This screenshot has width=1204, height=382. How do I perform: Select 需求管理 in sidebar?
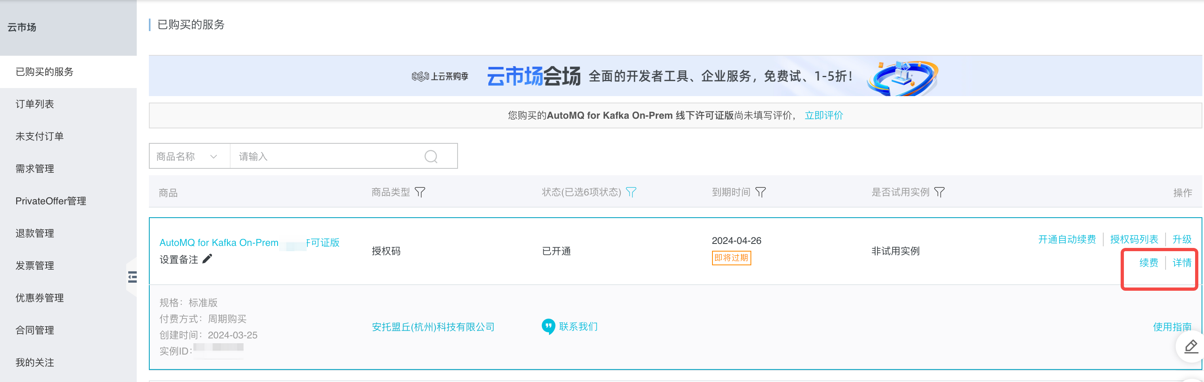(68, 168)
